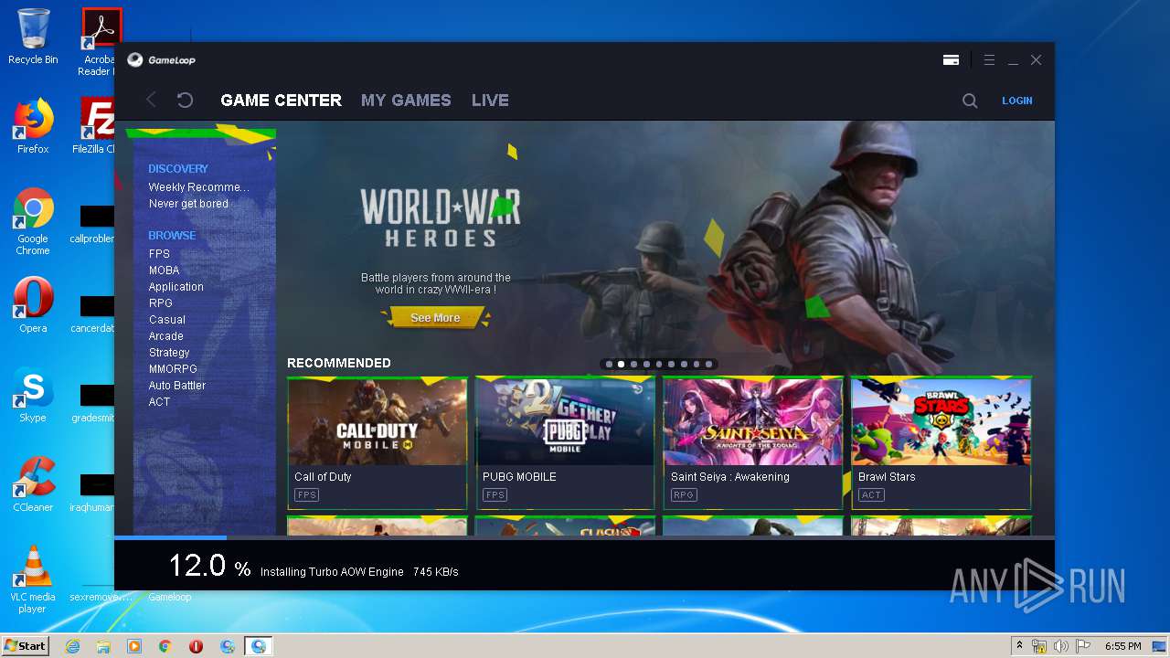Open Action Center flag icon

click(1083, 646)
